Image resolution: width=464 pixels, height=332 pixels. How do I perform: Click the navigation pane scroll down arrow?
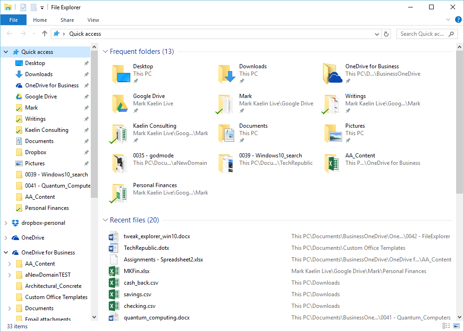pos(94,317)
